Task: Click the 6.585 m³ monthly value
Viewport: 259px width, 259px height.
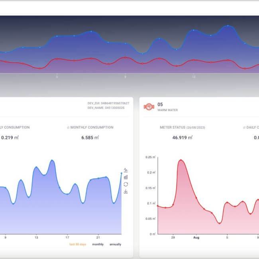Action: coord(90,137)
